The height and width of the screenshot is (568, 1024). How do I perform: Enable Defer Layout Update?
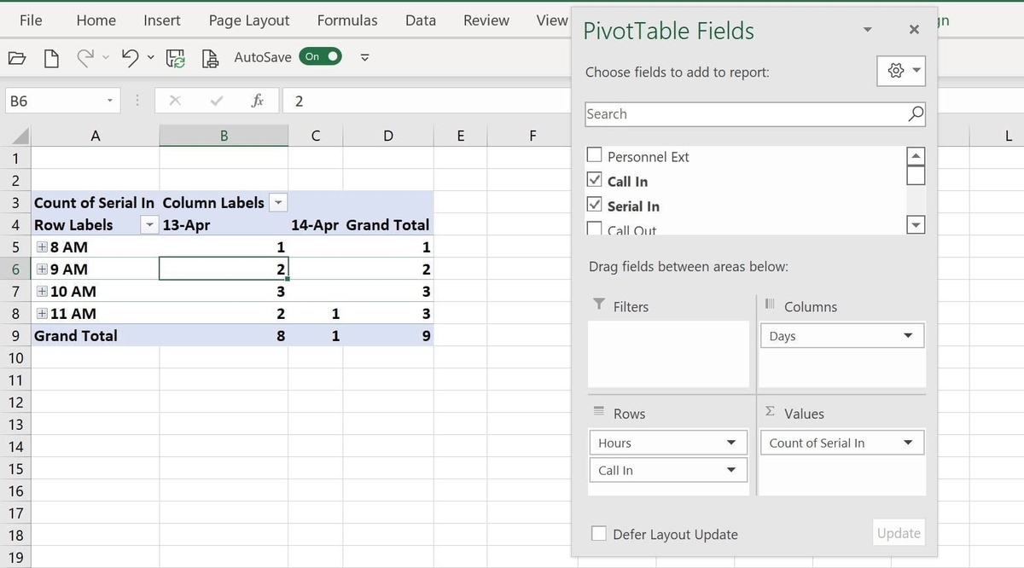(599, 533)
